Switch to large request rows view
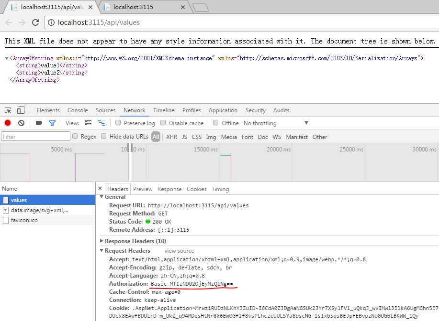The image size is (439, 321). click(x=88, y=123)
